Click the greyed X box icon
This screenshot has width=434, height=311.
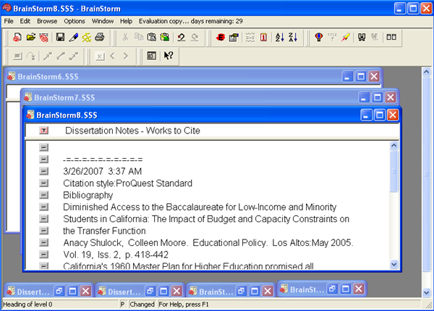coord(100,56)
